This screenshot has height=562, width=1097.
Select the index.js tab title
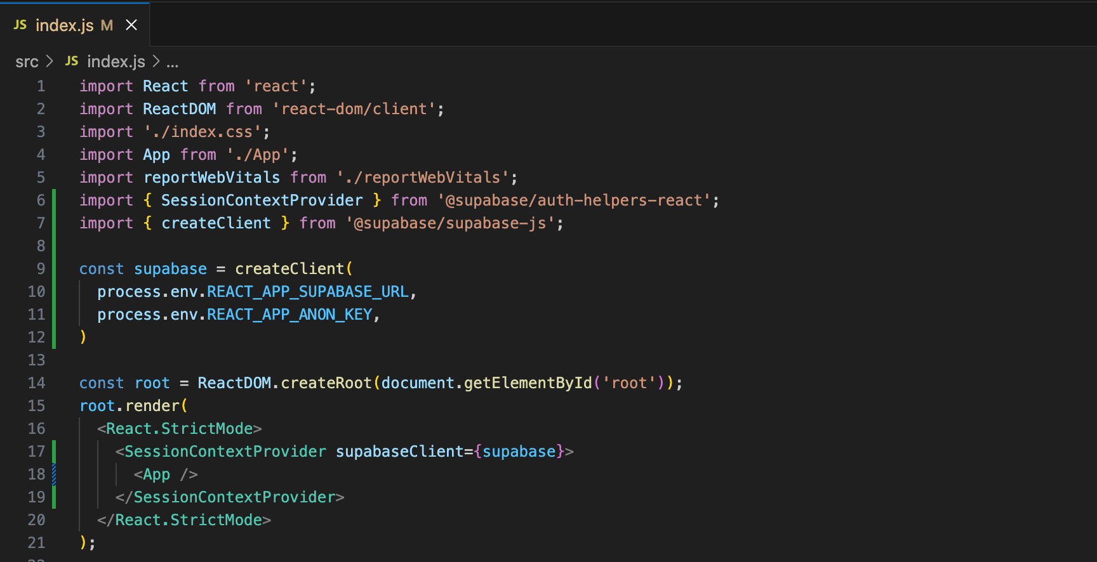click(x=64, y=25)
